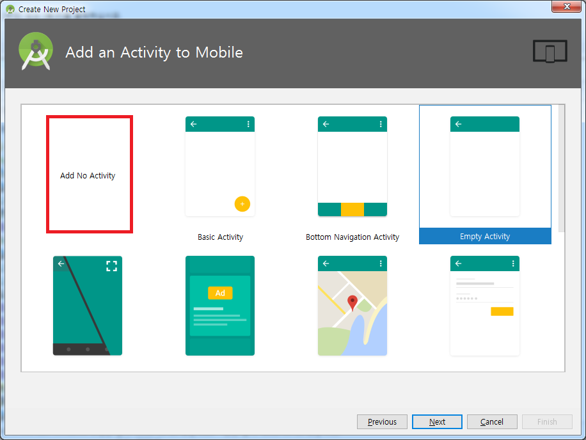586x440 pixels.
Task: Click the phone and tablet device icon
Action: tap(550, 51)
